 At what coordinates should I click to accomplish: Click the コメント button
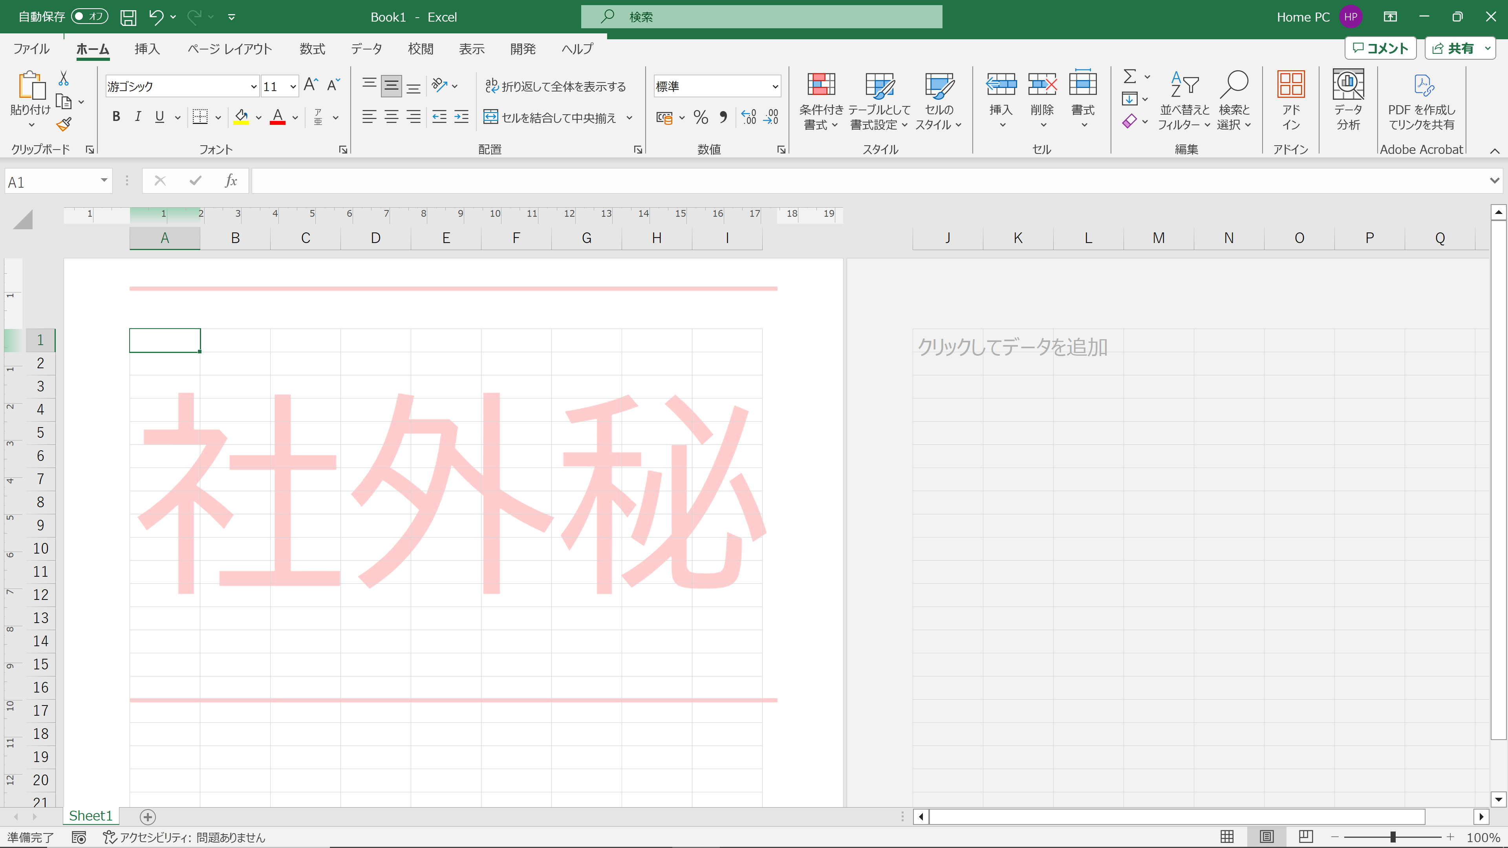click(x=1380, y=48)
